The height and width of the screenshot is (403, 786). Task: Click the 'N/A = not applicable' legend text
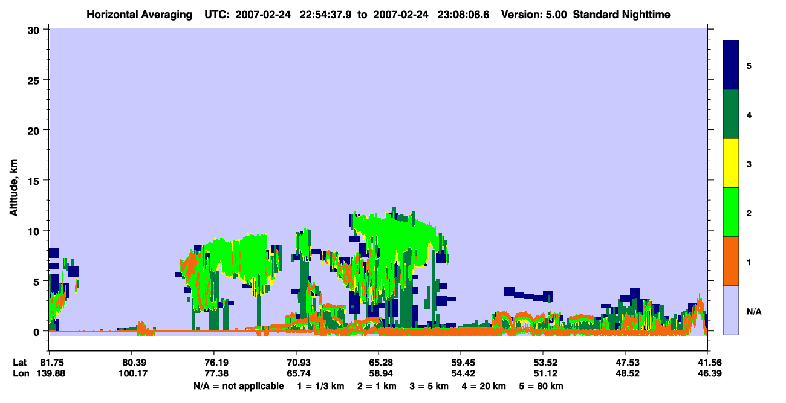tap(238, 385)
